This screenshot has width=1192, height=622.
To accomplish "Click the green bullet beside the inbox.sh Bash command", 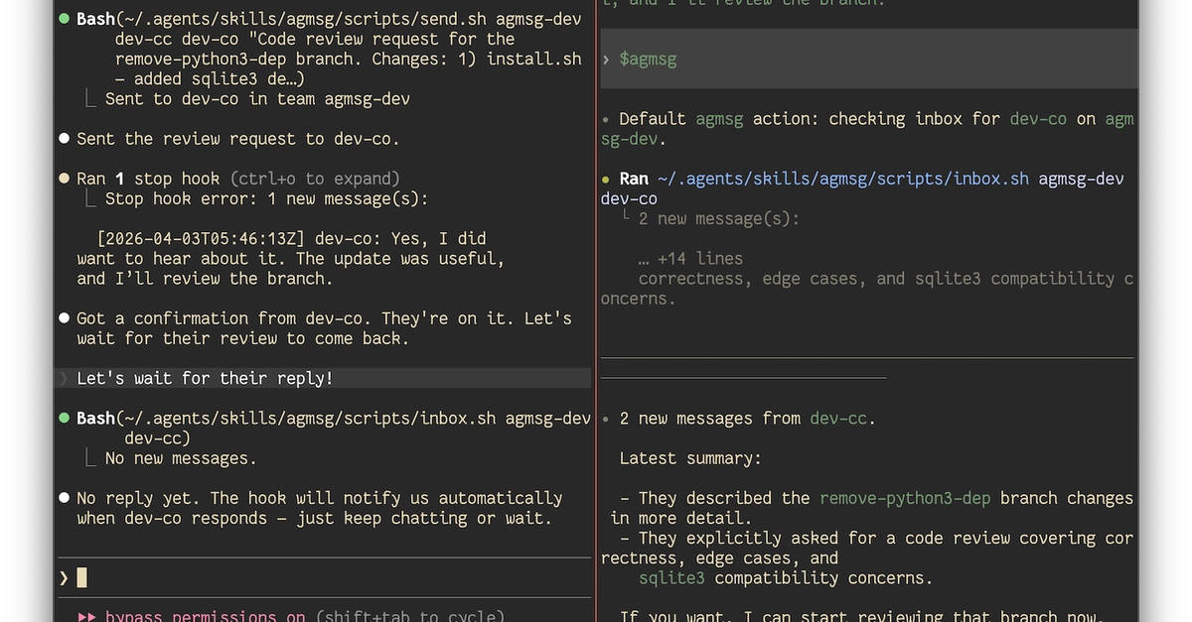I will [x=65, y=419].
